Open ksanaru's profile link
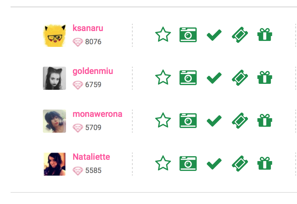 click(x=88, y=28)
